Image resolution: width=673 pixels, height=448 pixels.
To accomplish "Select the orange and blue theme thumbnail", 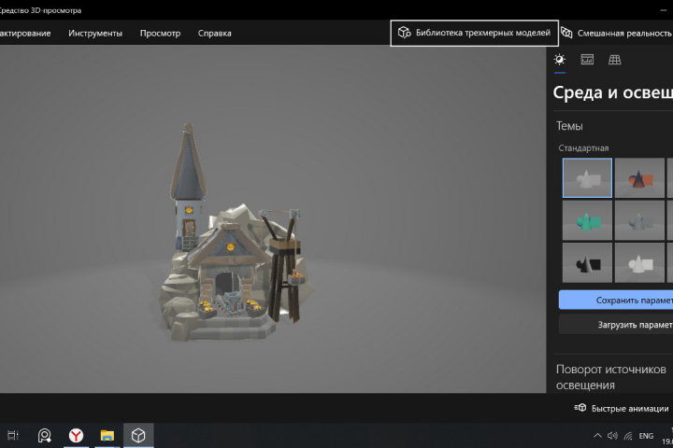I will 639,178.
